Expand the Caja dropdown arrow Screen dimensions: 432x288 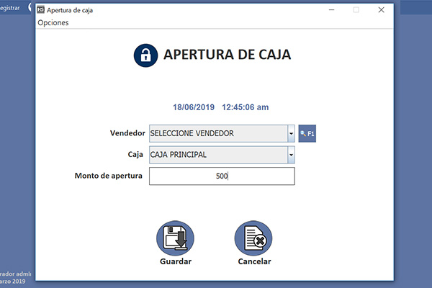click(x=291, y=155)
